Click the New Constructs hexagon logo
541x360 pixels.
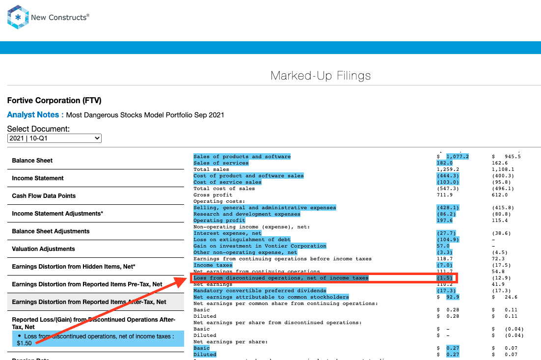[x=18, y=17]
